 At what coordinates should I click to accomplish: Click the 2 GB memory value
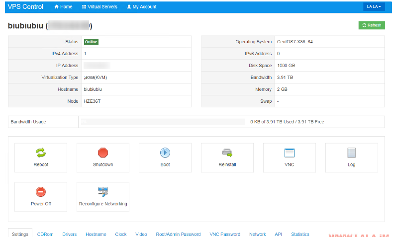(x=282, y=89)
